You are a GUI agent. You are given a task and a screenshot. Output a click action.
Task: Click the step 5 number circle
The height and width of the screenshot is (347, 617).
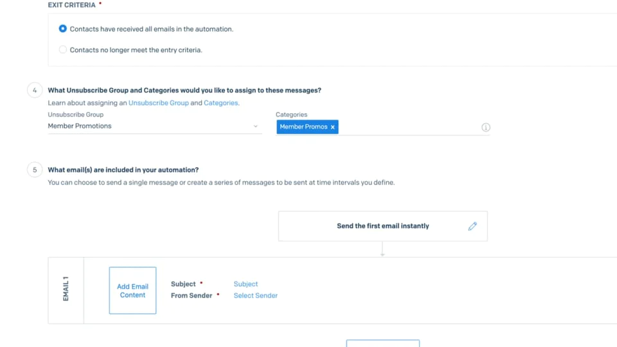(x=35, y=170)
